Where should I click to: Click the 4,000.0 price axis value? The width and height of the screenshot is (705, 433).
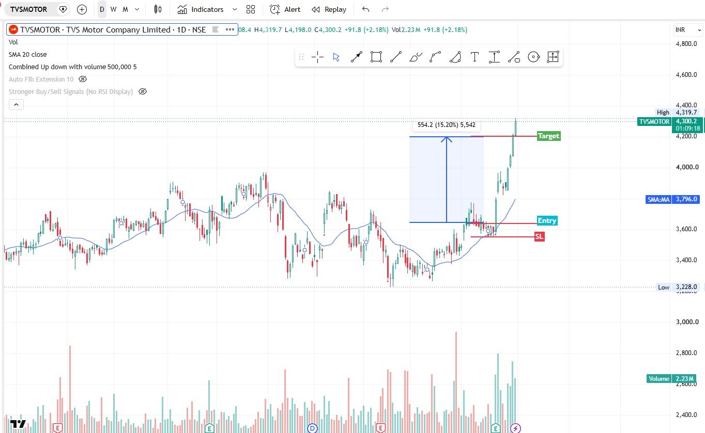click(x=687, y=167)
